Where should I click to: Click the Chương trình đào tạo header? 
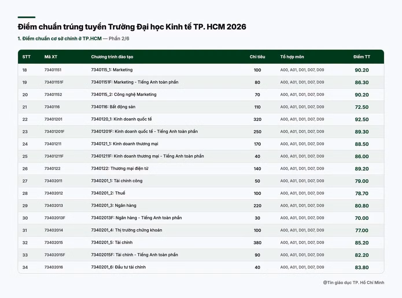[x=112, y=57]
